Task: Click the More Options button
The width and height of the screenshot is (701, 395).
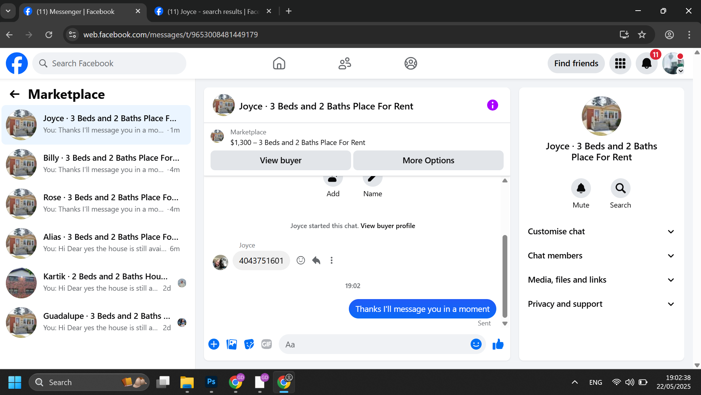Action: coord(428,160)
